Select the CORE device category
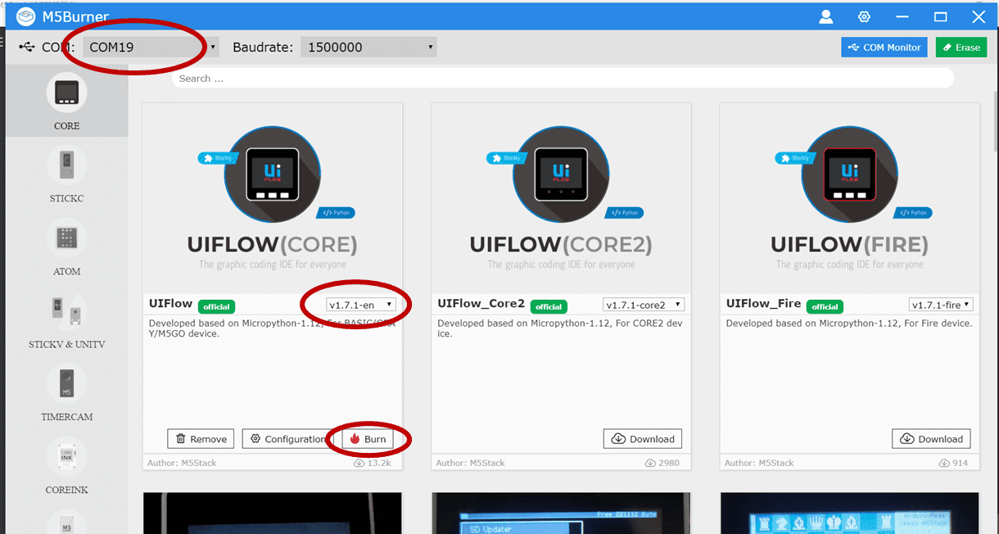 (x=67, y=102)
